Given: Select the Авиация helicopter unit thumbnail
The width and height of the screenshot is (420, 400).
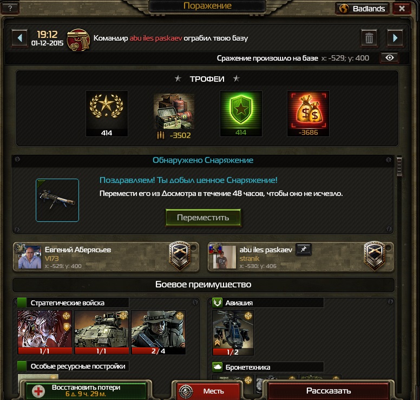Looking at the screenshot, I should coord(233,333).
